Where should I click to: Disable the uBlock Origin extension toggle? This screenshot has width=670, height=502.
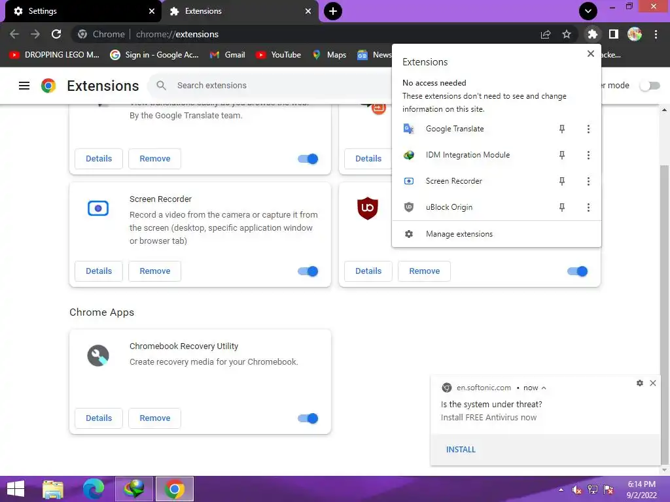(x=577, y=271)
